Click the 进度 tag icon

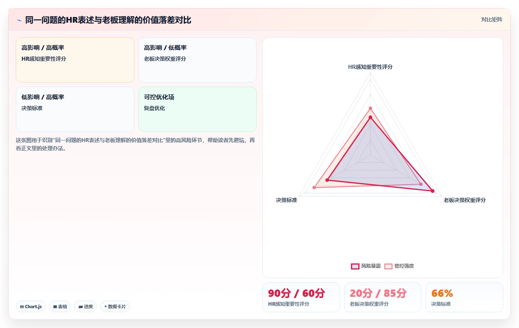click(x=81, y=307)
